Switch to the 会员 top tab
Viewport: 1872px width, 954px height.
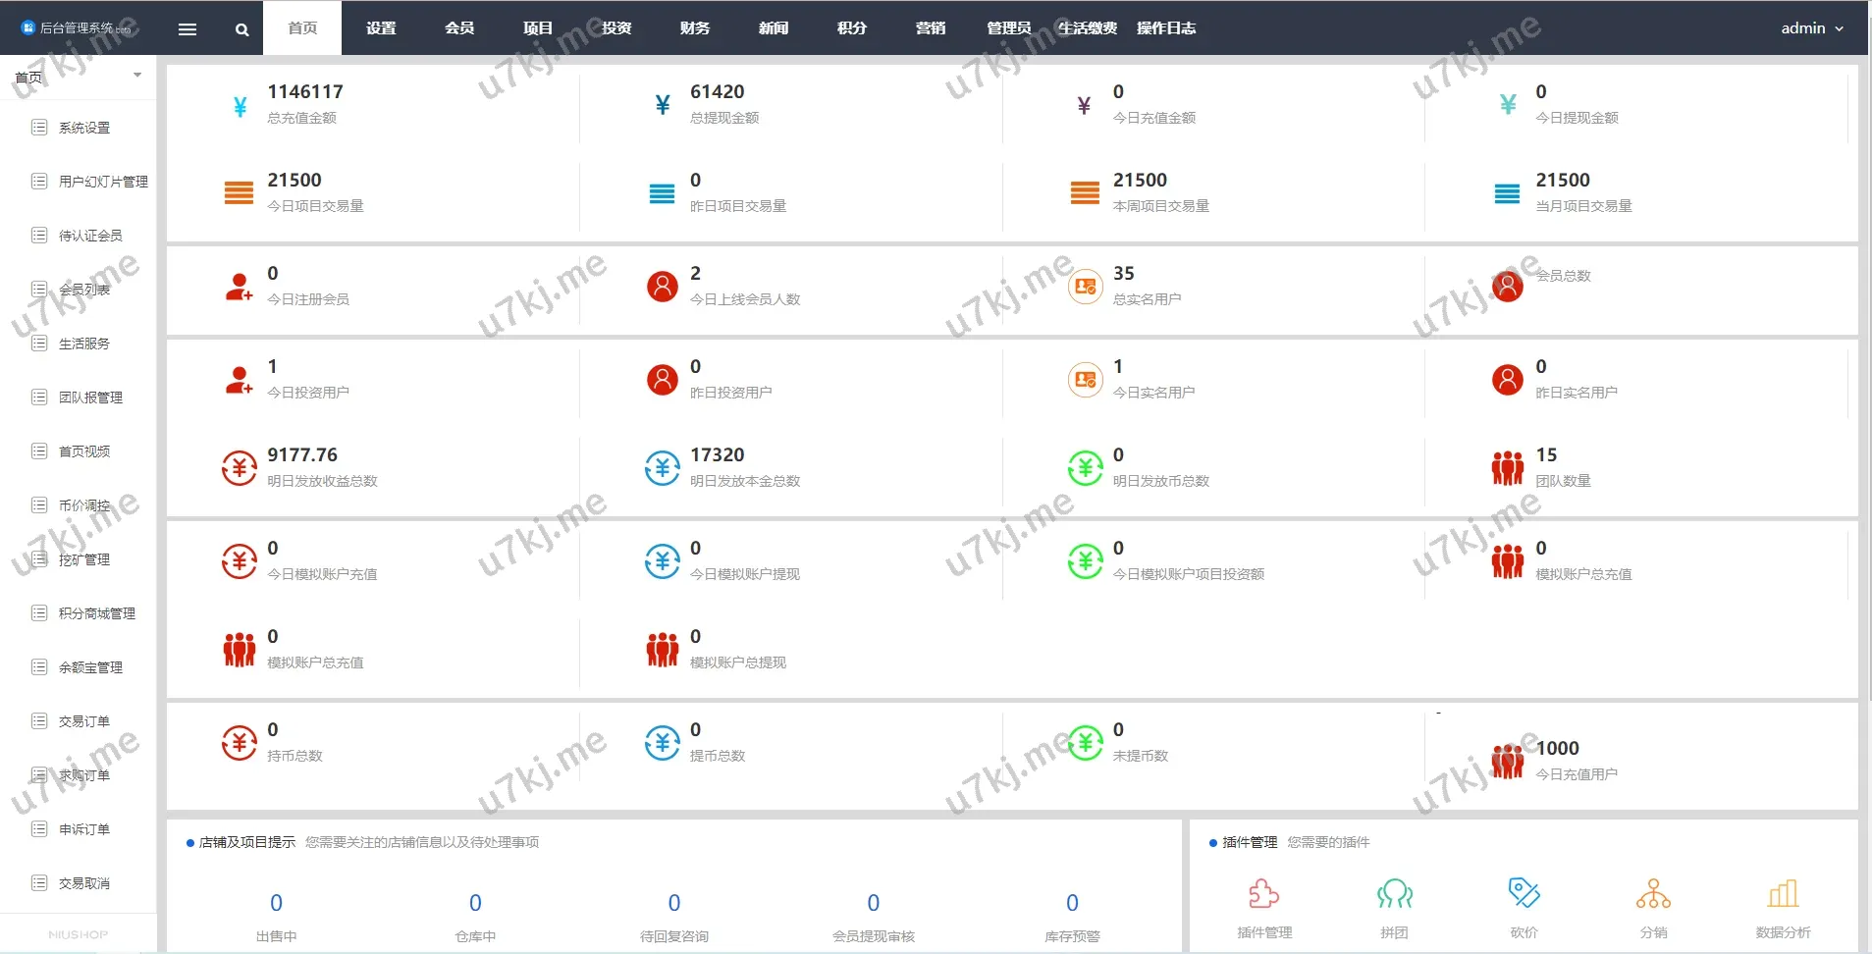[x=459, y=28]
